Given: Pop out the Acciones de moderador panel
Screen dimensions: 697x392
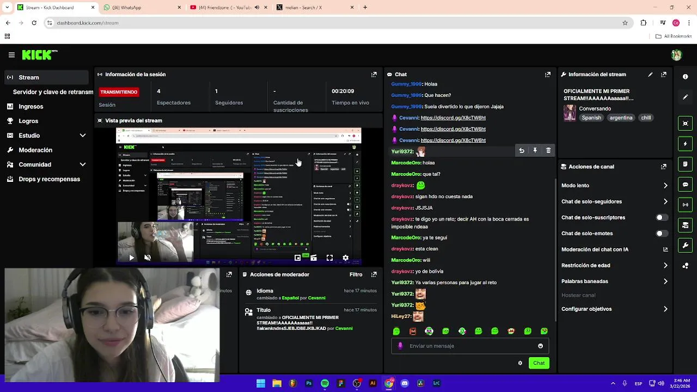Looking at the screenshot, I should click(374, 274).
